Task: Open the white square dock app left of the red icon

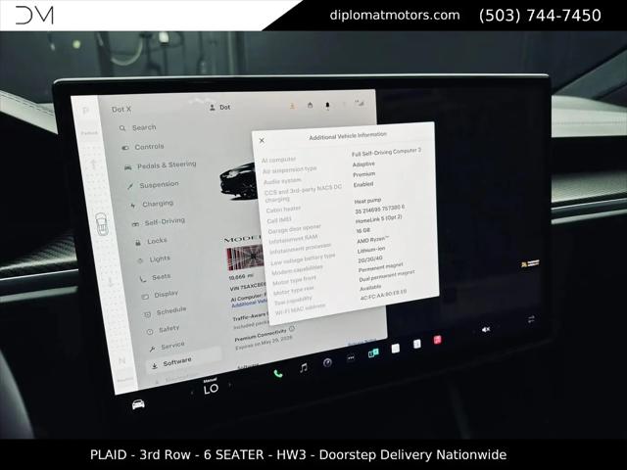Action: [x=416, y=344]
